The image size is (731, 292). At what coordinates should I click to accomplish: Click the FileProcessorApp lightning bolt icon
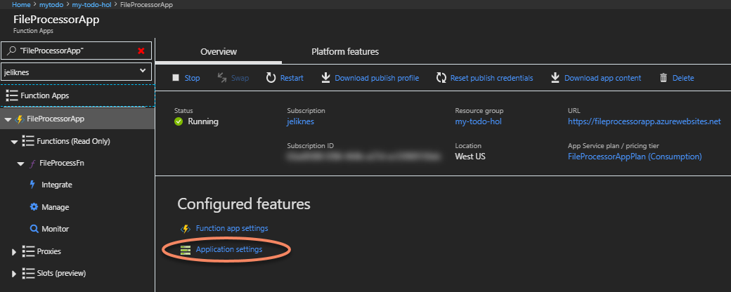point(20,119)
